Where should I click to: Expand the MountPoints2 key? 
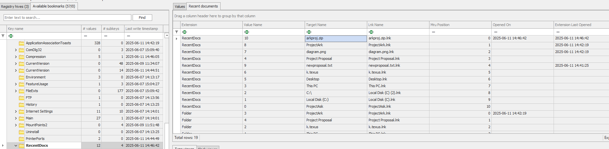16,125
